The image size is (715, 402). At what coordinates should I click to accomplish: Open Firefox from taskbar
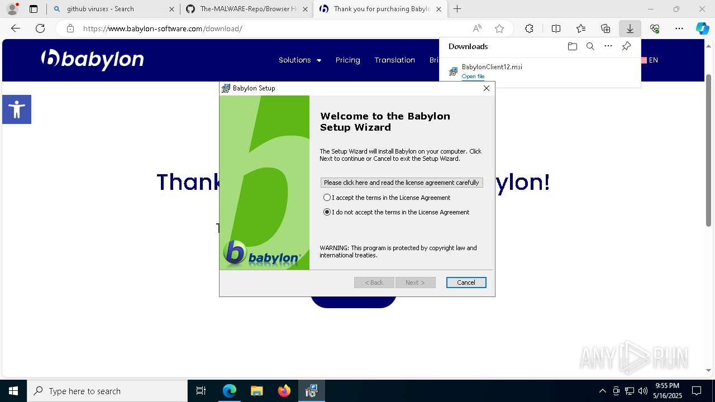284,391
